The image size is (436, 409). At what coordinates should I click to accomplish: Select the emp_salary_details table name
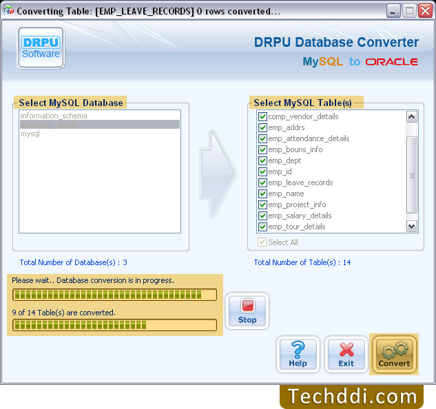coord(300,216)
